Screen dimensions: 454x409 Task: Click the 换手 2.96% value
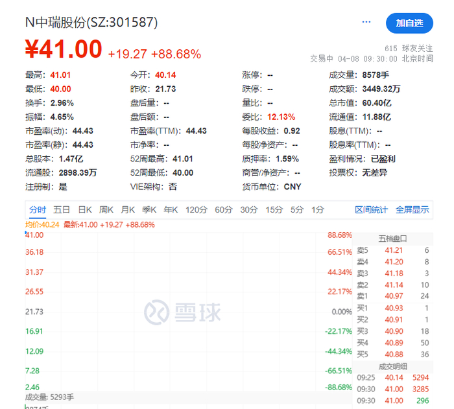[62, 103]
